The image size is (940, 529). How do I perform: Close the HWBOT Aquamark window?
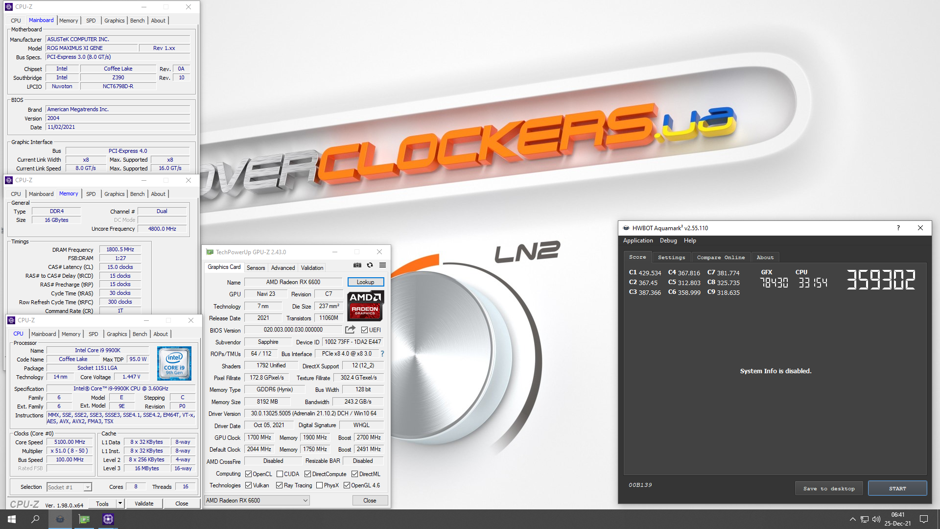click(920, 228)
